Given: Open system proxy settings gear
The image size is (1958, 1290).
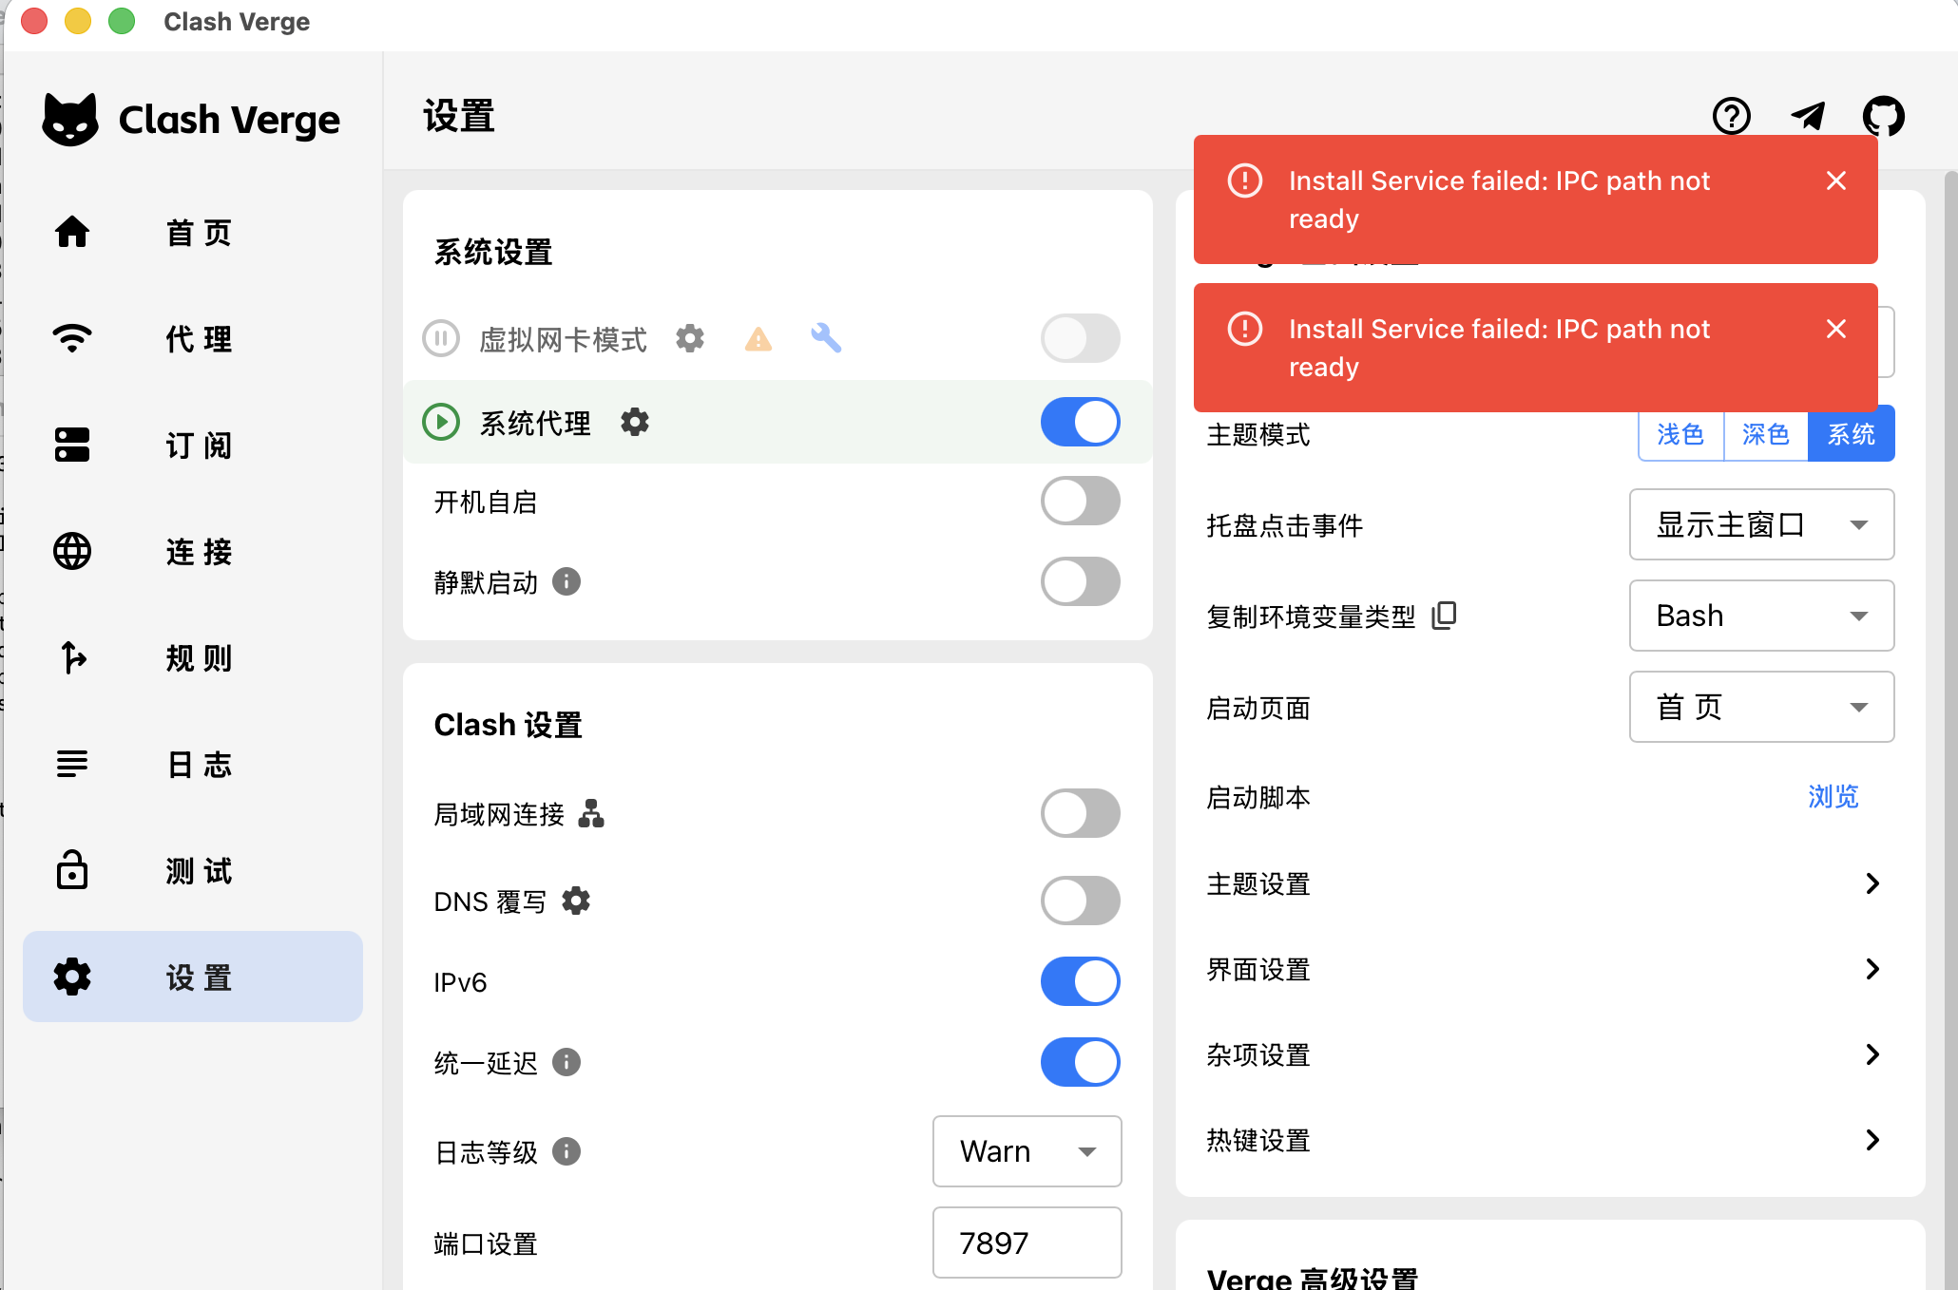Looking at the screenshot, I should (635, 422).
